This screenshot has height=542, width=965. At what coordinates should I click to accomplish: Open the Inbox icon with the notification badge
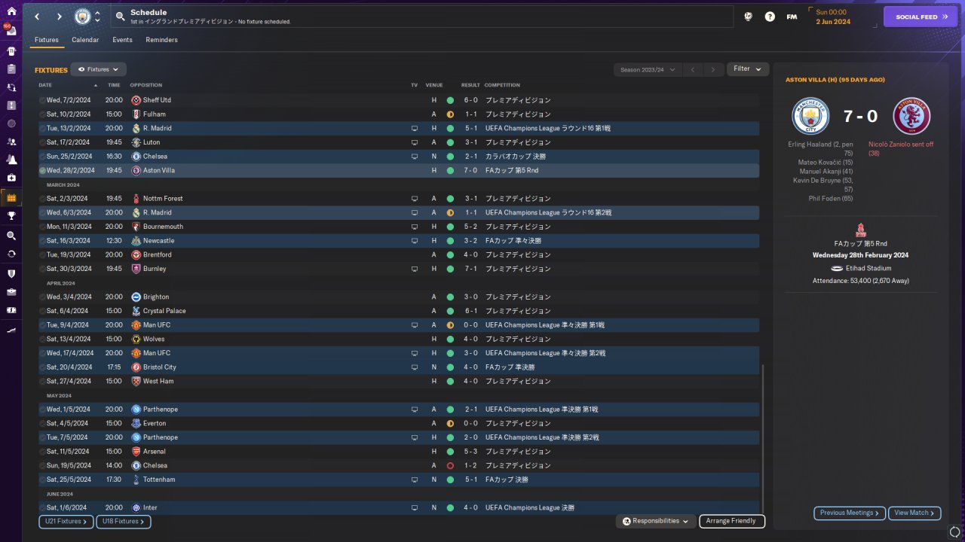(x=11, y=31)
